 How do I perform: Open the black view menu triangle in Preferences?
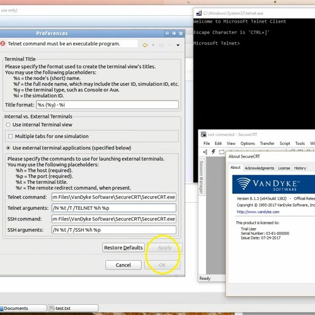pos(178,45)
